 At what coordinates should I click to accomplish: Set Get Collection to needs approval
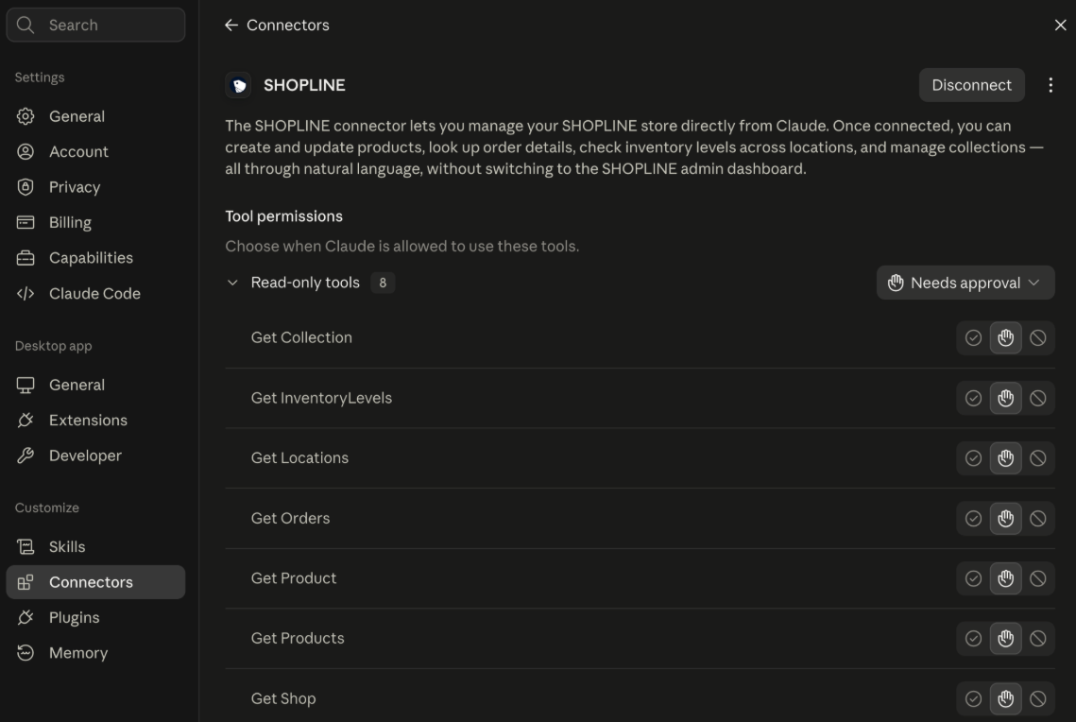(x=1005, y=337)
